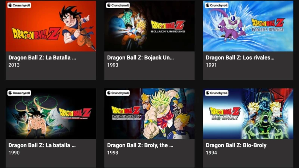Select title 'Dragon Ball Z: La batalla ...' from 1990
This screenshot has width=299, height=168.
[x=42, y=145]
